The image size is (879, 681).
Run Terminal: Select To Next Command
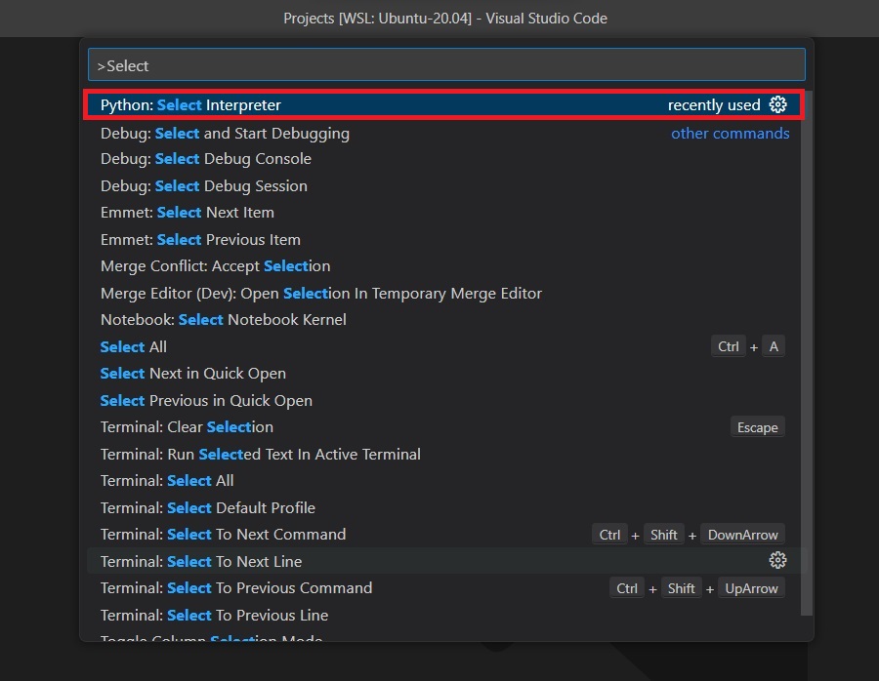click(444, 535)
